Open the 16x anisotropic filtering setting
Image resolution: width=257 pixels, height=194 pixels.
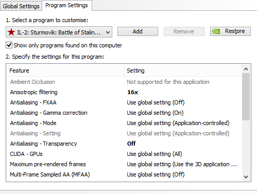click(132, 92)
